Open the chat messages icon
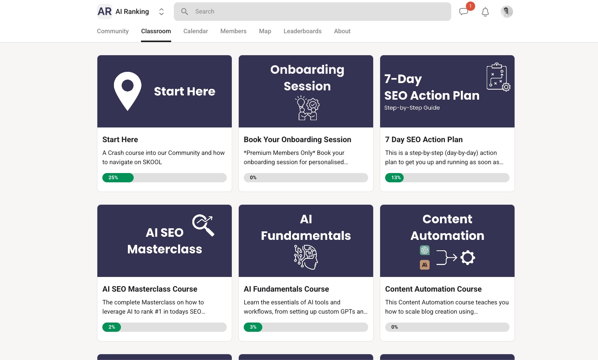598x360 pixels. 464,12
